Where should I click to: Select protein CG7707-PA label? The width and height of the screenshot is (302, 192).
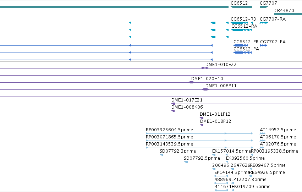273,42
